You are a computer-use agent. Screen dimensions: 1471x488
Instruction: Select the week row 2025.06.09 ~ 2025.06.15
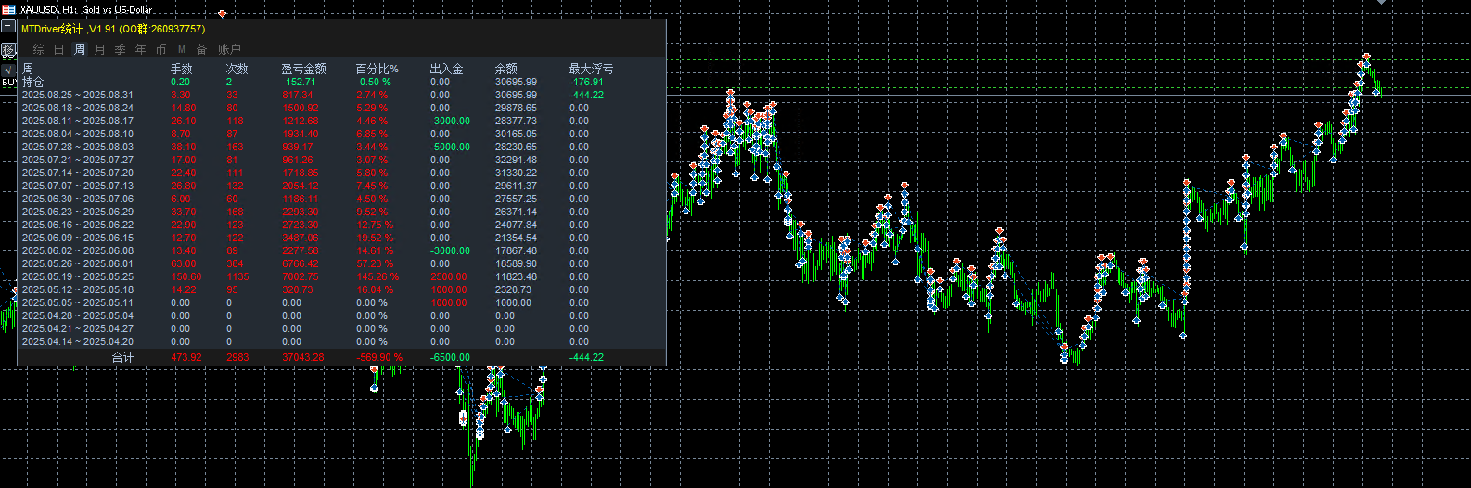pos(78,238)
